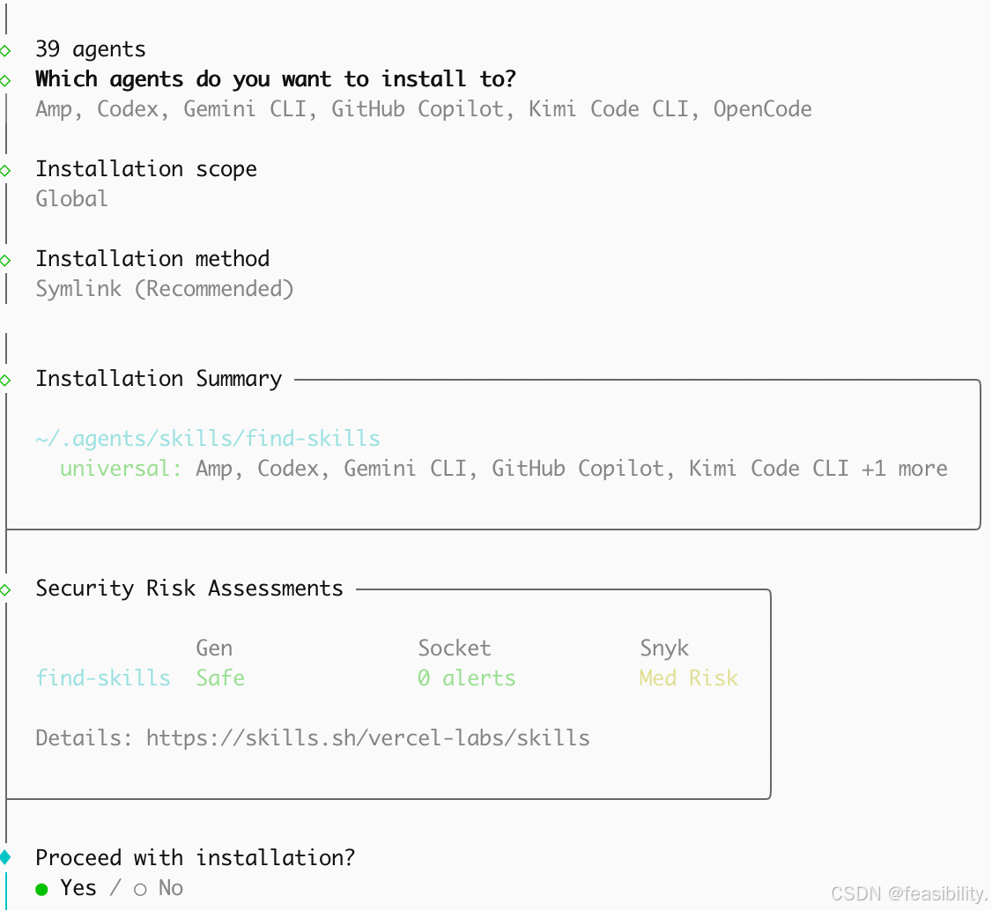Click the universal label in summary
Viewport: 992px width, 911px height.
(121, 469)
